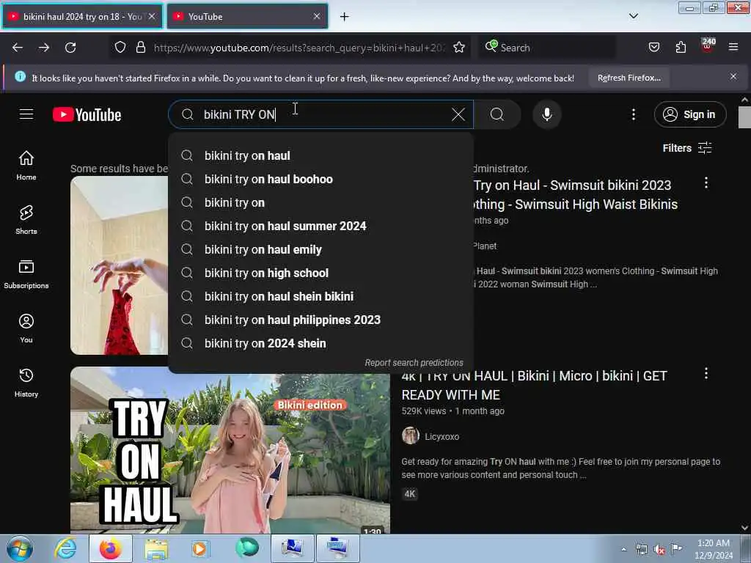Go back with browser back arrow

(18, 48)
